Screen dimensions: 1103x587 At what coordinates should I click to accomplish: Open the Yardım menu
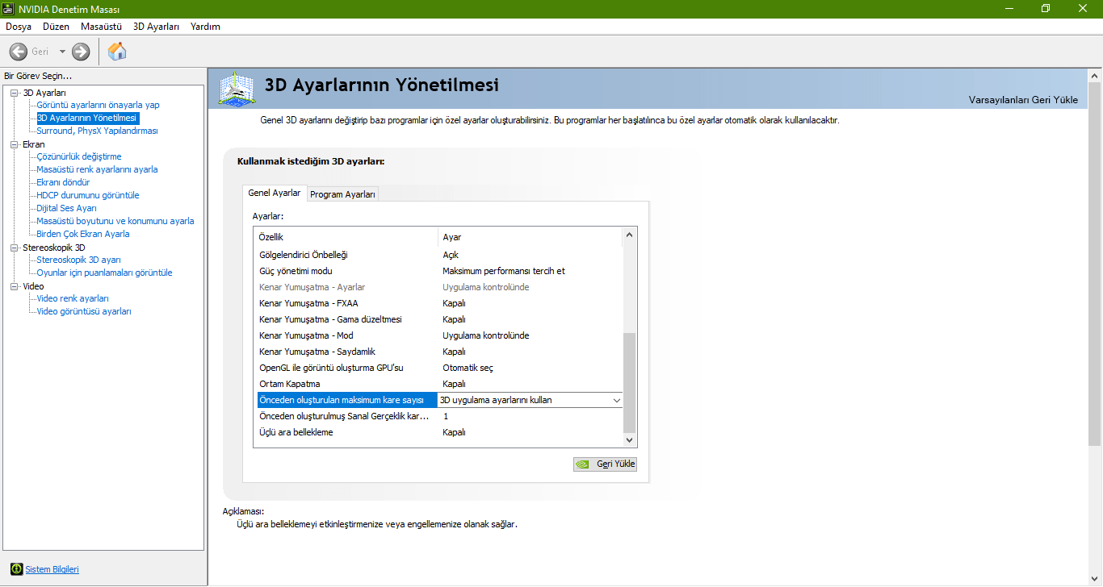click(205, 27)
